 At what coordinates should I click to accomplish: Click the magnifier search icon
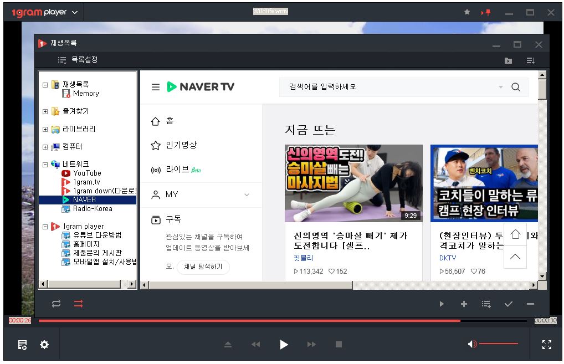pos(516,87)
